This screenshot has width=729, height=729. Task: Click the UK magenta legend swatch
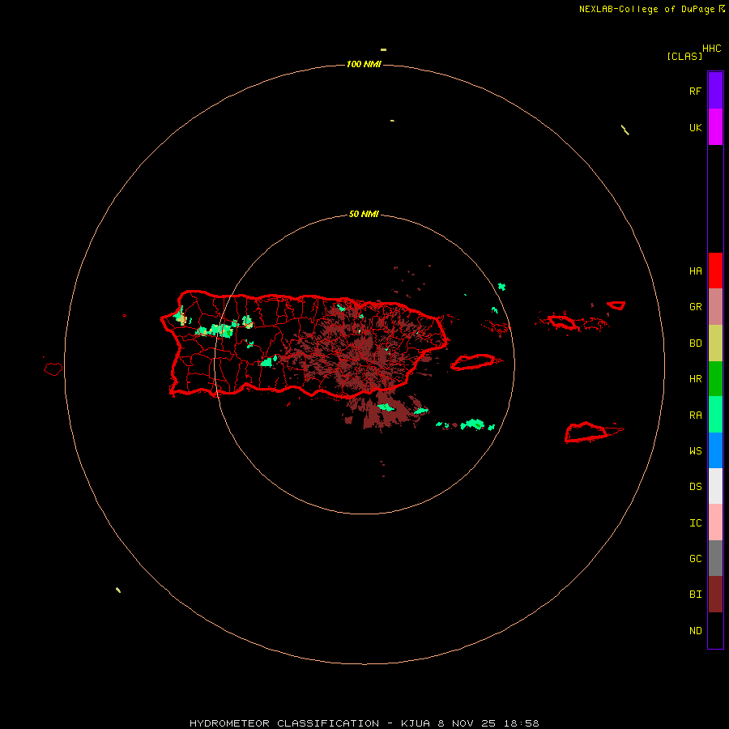pyautogui.click(x=715, y=127)
